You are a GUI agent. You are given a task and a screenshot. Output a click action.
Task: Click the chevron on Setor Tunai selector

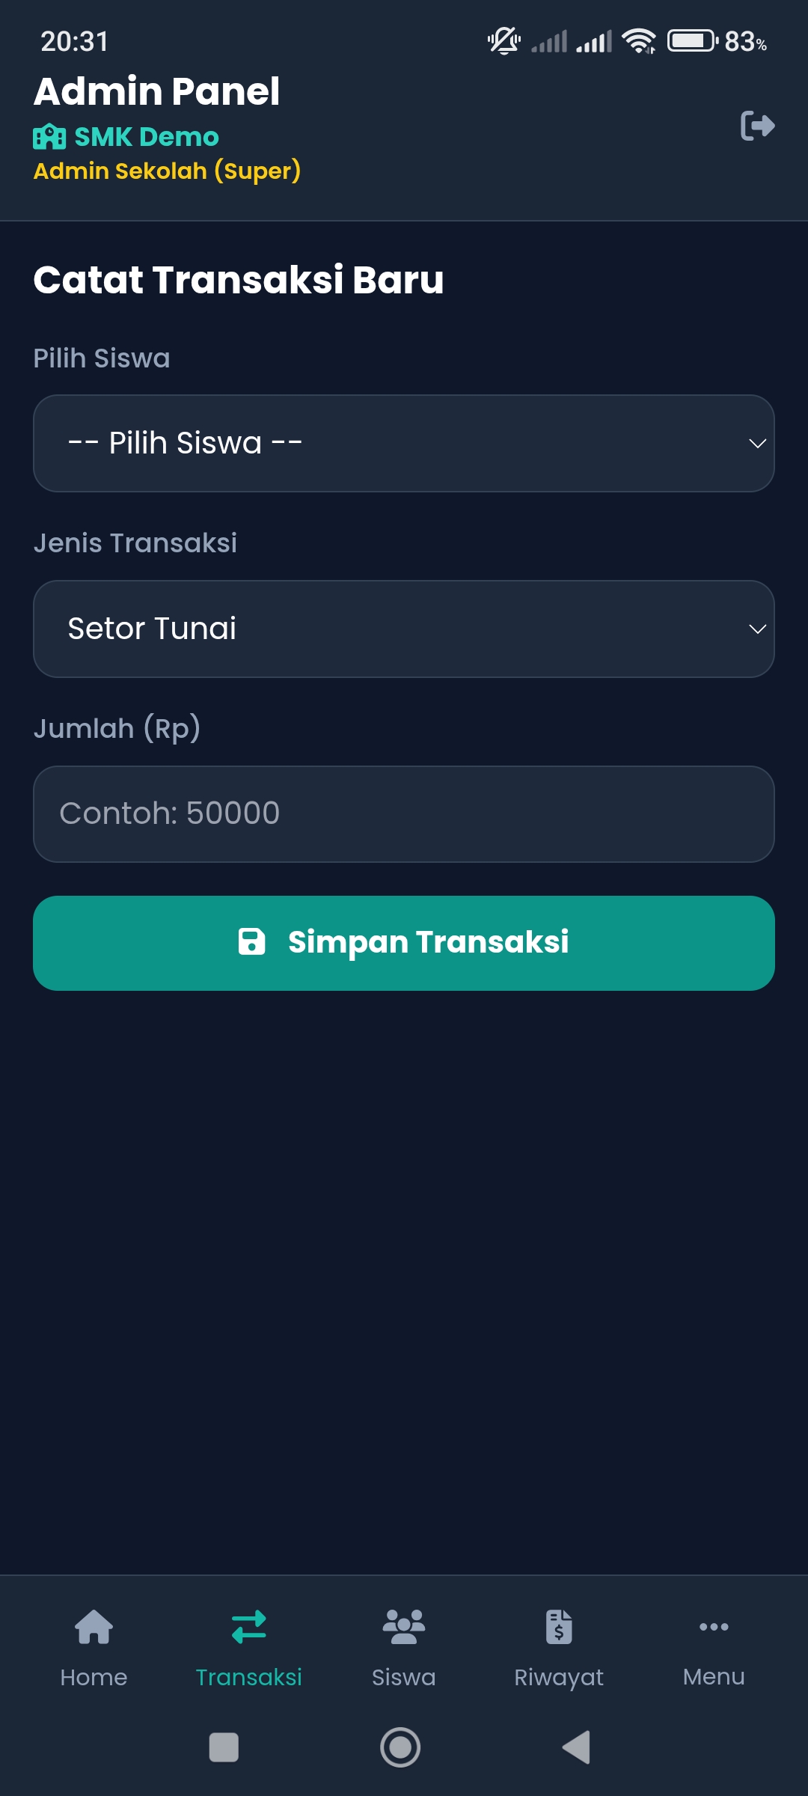click(757, 629)
